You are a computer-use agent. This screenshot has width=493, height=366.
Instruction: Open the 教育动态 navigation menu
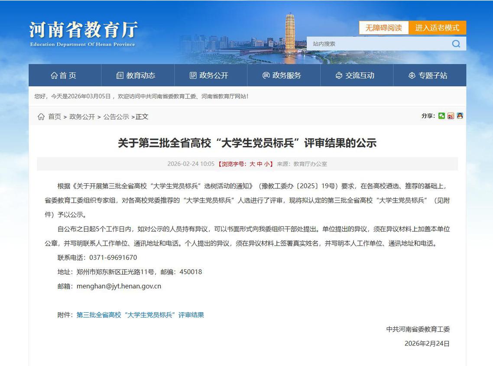click(136, 75)
